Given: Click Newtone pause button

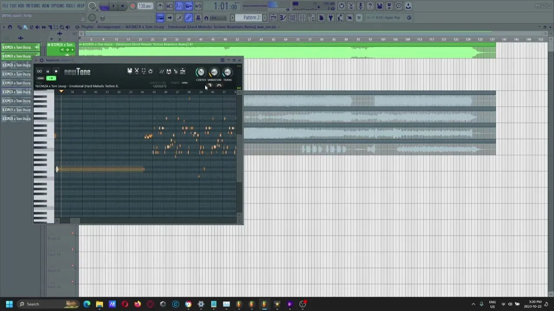Looking at the screenshot, I should [48, 71].
